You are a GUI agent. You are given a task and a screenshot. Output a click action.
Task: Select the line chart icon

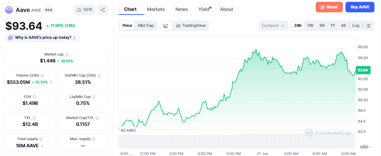pos(166,25)
